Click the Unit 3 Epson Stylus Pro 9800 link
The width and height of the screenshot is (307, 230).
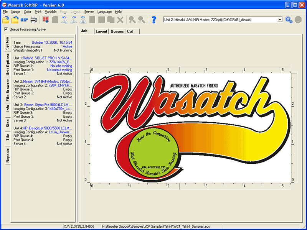pos(48,105)
